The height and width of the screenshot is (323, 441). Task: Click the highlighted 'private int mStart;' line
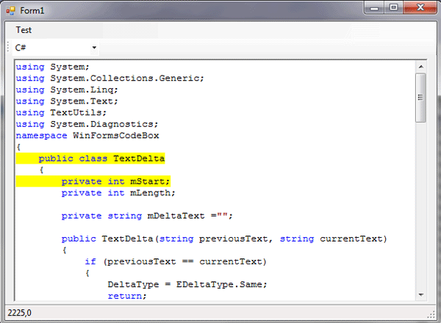coord(93,181)
